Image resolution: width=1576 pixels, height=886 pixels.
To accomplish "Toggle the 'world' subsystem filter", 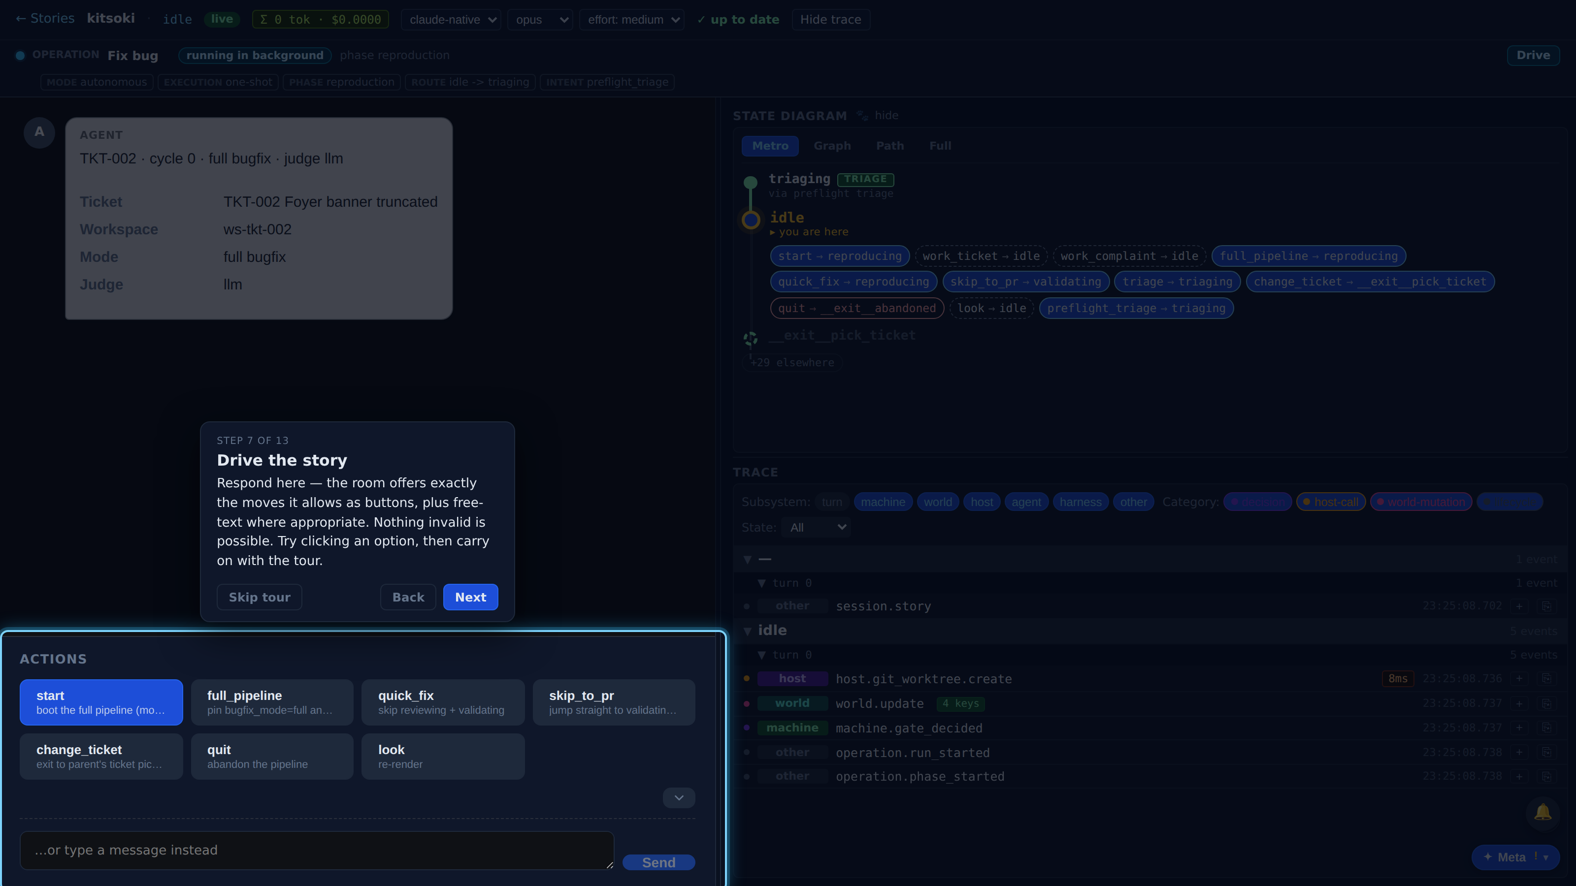I will tap(938, 502).
